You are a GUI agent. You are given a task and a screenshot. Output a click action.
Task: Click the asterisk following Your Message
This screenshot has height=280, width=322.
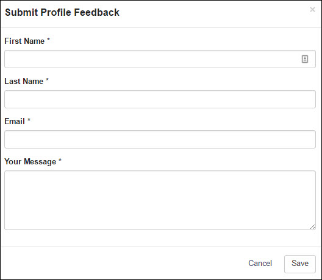click(60, 160)
